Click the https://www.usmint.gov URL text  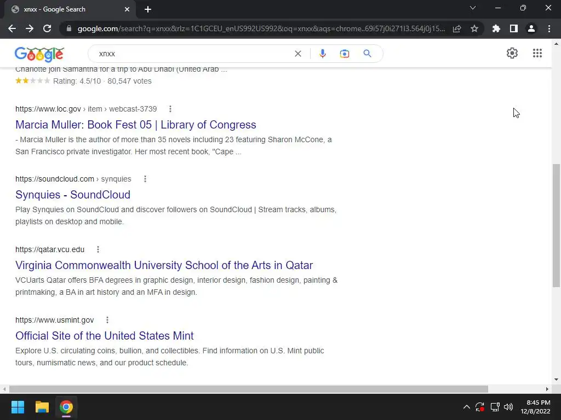tap(54, 320)
